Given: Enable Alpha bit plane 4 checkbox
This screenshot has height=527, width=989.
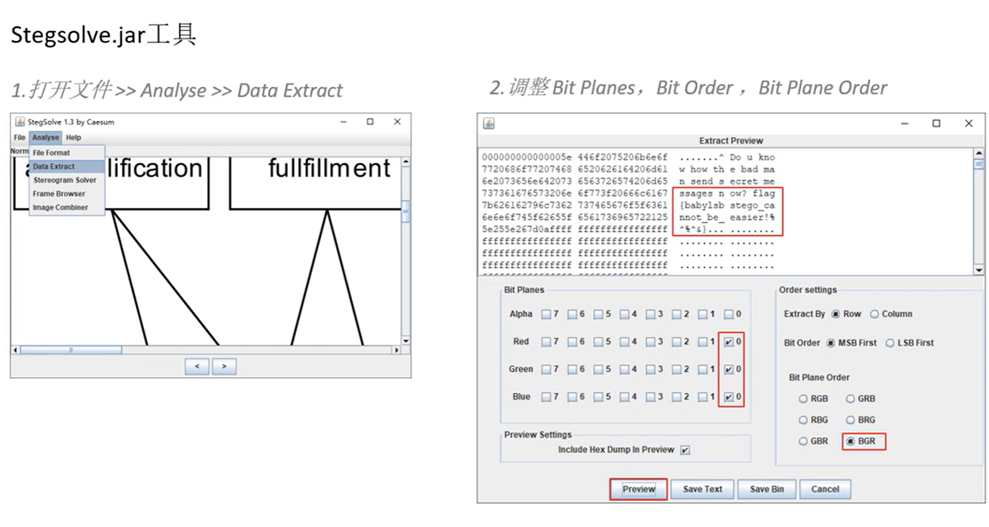Looking at the screenshot, I should [x=625, y=314].
